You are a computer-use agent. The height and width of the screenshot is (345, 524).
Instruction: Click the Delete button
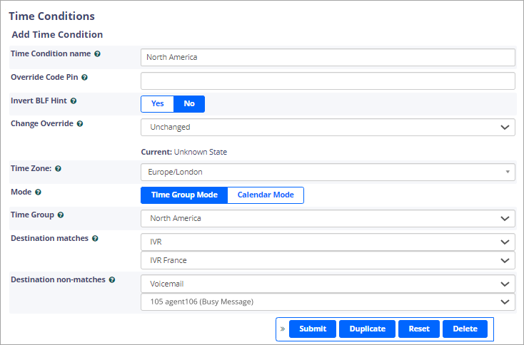tap(465, 329)
